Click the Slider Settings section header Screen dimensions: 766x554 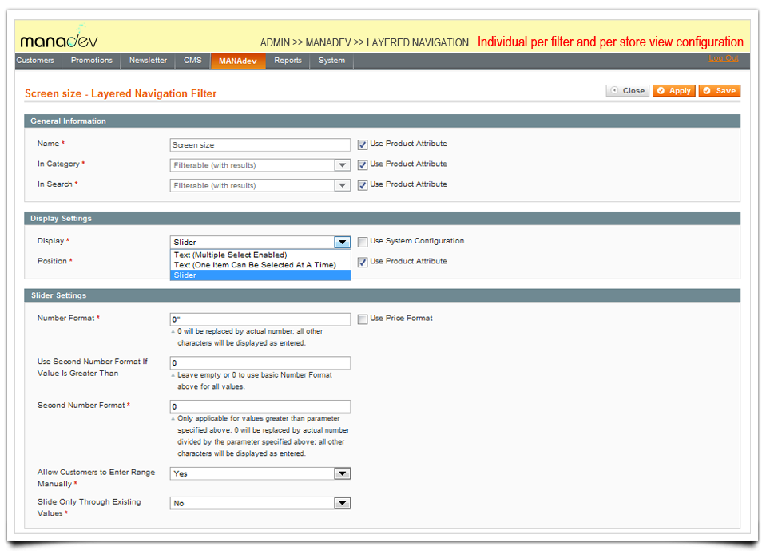[382, 295]
